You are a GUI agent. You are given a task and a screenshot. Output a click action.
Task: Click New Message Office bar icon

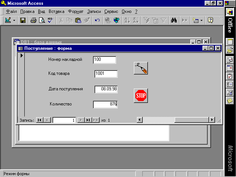click(230, 60)
